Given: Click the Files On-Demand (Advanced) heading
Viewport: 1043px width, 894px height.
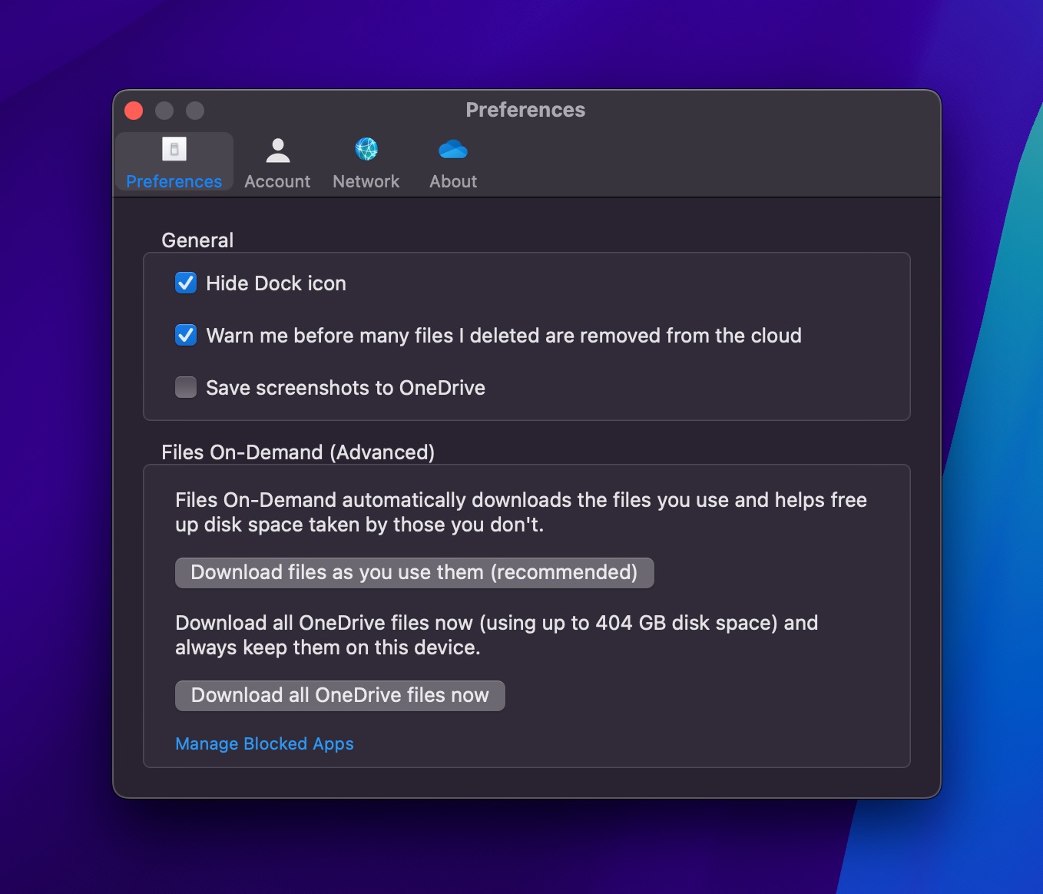Looking at the screenshot, I should 298,452.
